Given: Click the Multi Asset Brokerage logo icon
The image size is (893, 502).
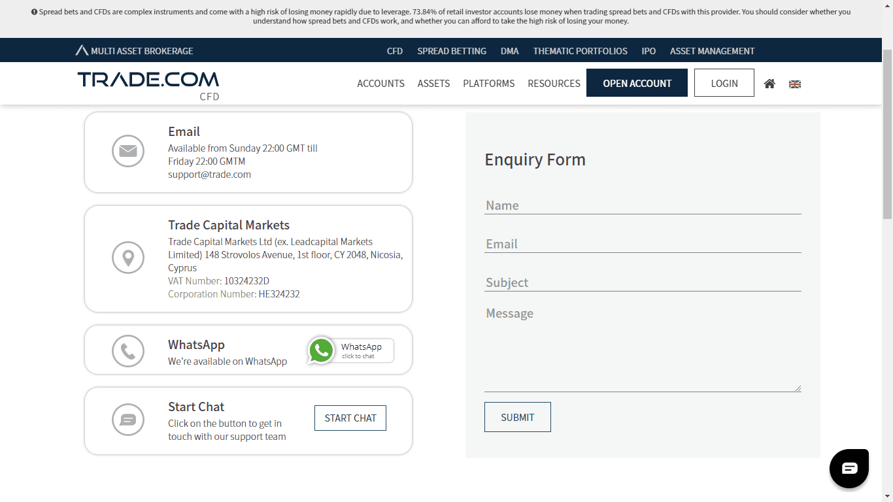Looking at the screenshot, I should point(82,50).
